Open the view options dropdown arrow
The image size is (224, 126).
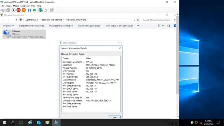163,26
